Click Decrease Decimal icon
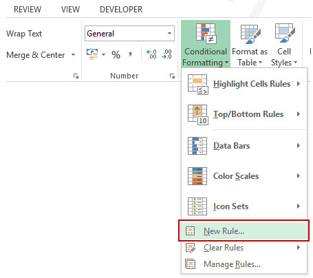 pos(166,54)
